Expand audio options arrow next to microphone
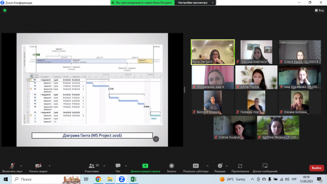The height and width of the screenshot is (184, 327). tap(21, 166)
